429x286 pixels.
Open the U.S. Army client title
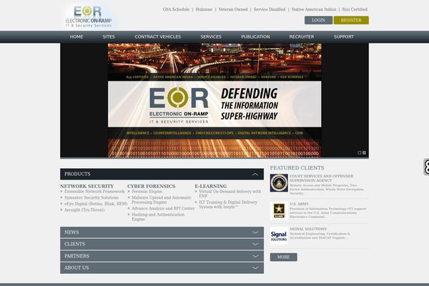click(x=299, y=204)
